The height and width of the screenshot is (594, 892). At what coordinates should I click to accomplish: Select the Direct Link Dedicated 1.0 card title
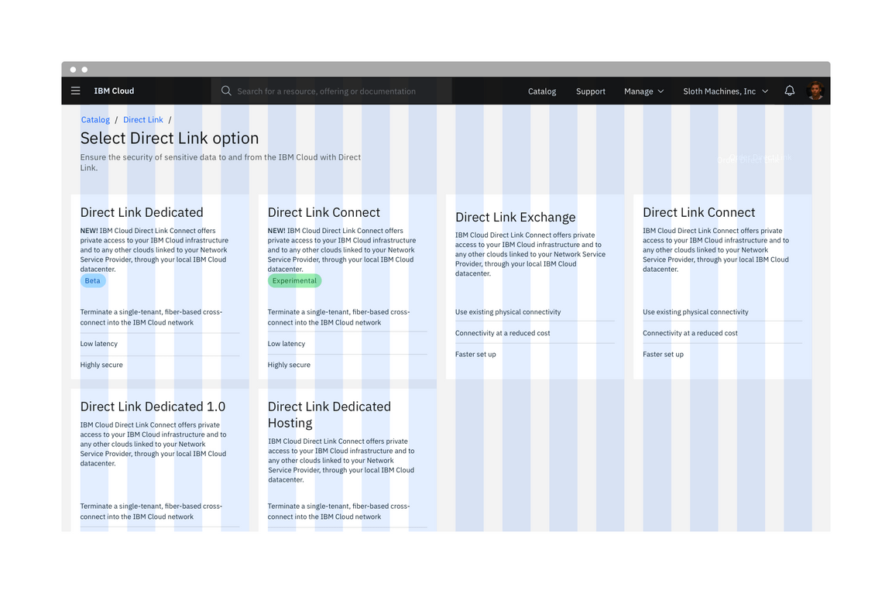[153, 407]
